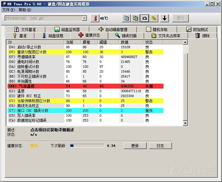This screenshot has height=182, width=222.
Task: Click the camera save screenshot icon
Action: [x=145, y=18]
